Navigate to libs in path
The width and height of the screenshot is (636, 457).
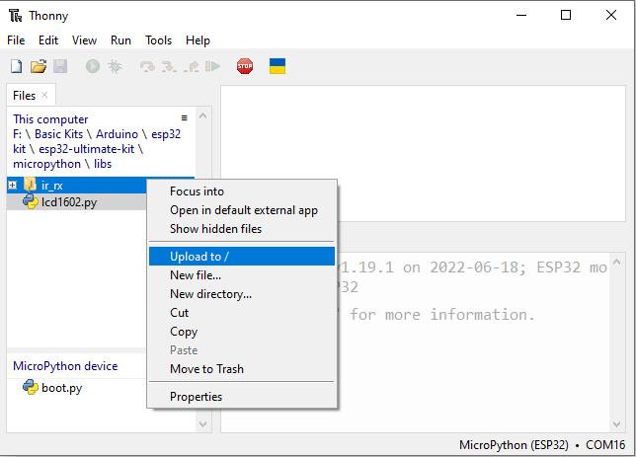coord(103,164)
